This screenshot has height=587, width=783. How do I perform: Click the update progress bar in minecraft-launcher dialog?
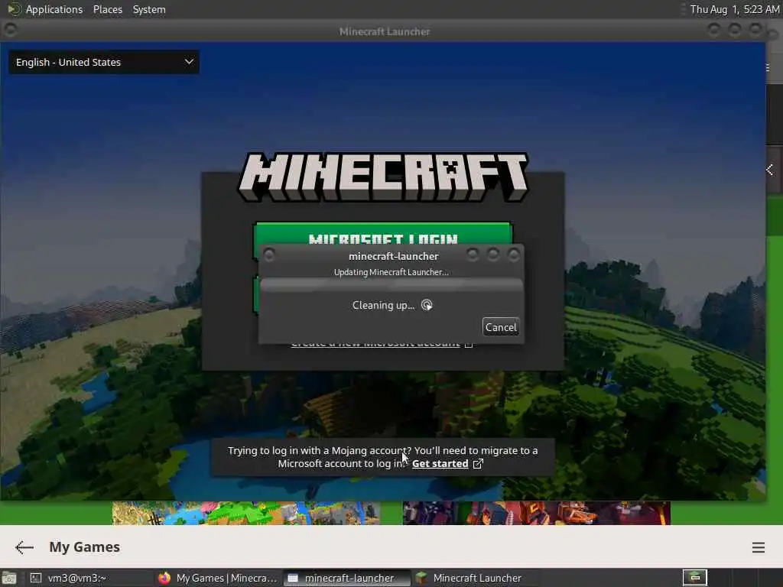391,285
